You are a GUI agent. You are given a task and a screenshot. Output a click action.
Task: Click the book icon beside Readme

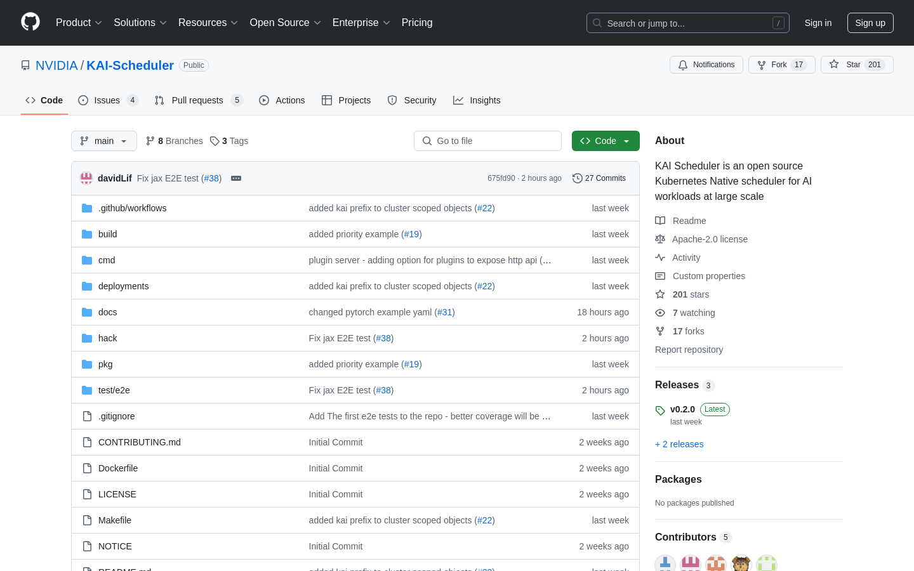click(660, 221)
